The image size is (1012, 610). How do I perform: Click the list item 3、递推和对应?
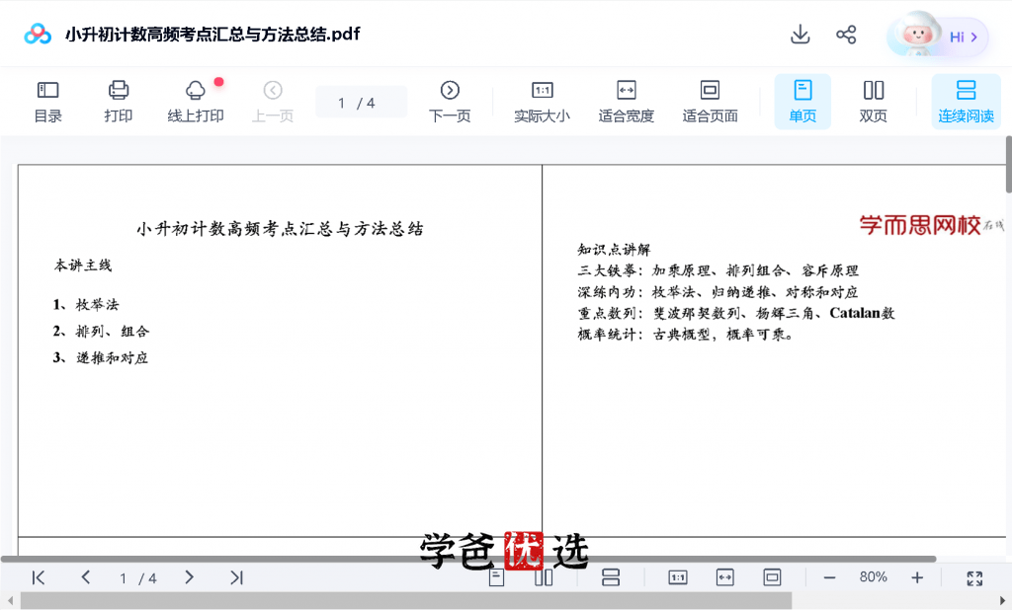click(101, 358)
